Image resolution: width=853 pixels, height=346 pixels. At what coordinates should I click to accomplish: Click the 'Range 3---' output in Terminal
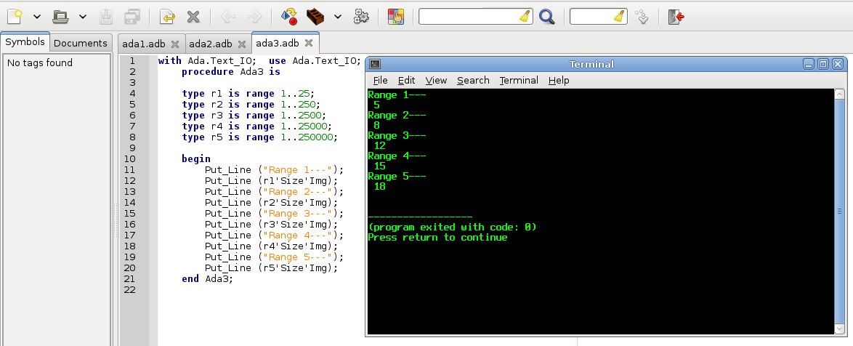[397, 135]
